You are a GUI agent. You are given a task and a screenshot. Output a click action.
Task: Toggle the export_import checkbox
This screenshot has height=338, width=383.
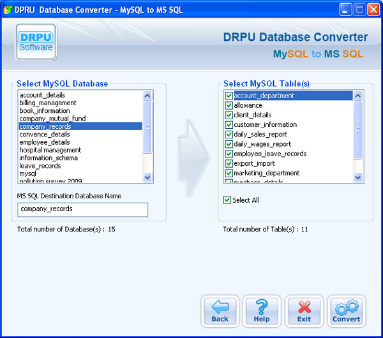tap(229, 163)
